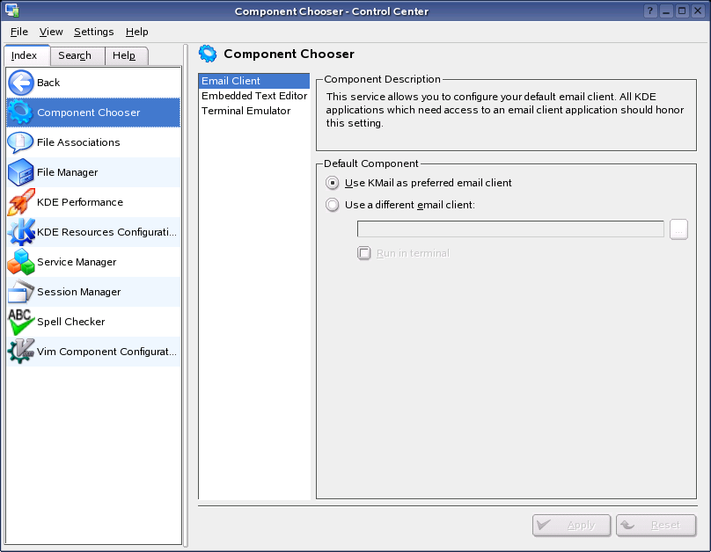Select Terminal Emulator in component list

pos(254,111)
